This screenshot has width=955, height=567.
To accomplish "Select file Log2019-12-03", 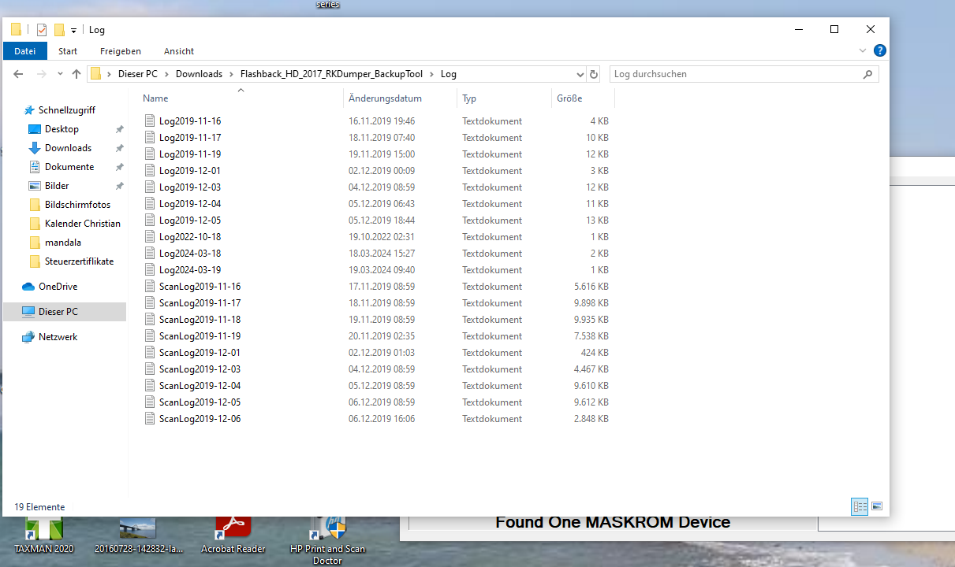I will pyautogui.click(x=190, y=187).
